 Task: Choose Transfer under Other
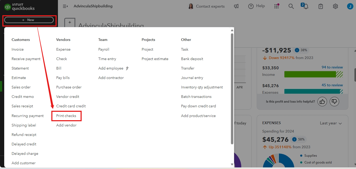[x=188, y=68]
